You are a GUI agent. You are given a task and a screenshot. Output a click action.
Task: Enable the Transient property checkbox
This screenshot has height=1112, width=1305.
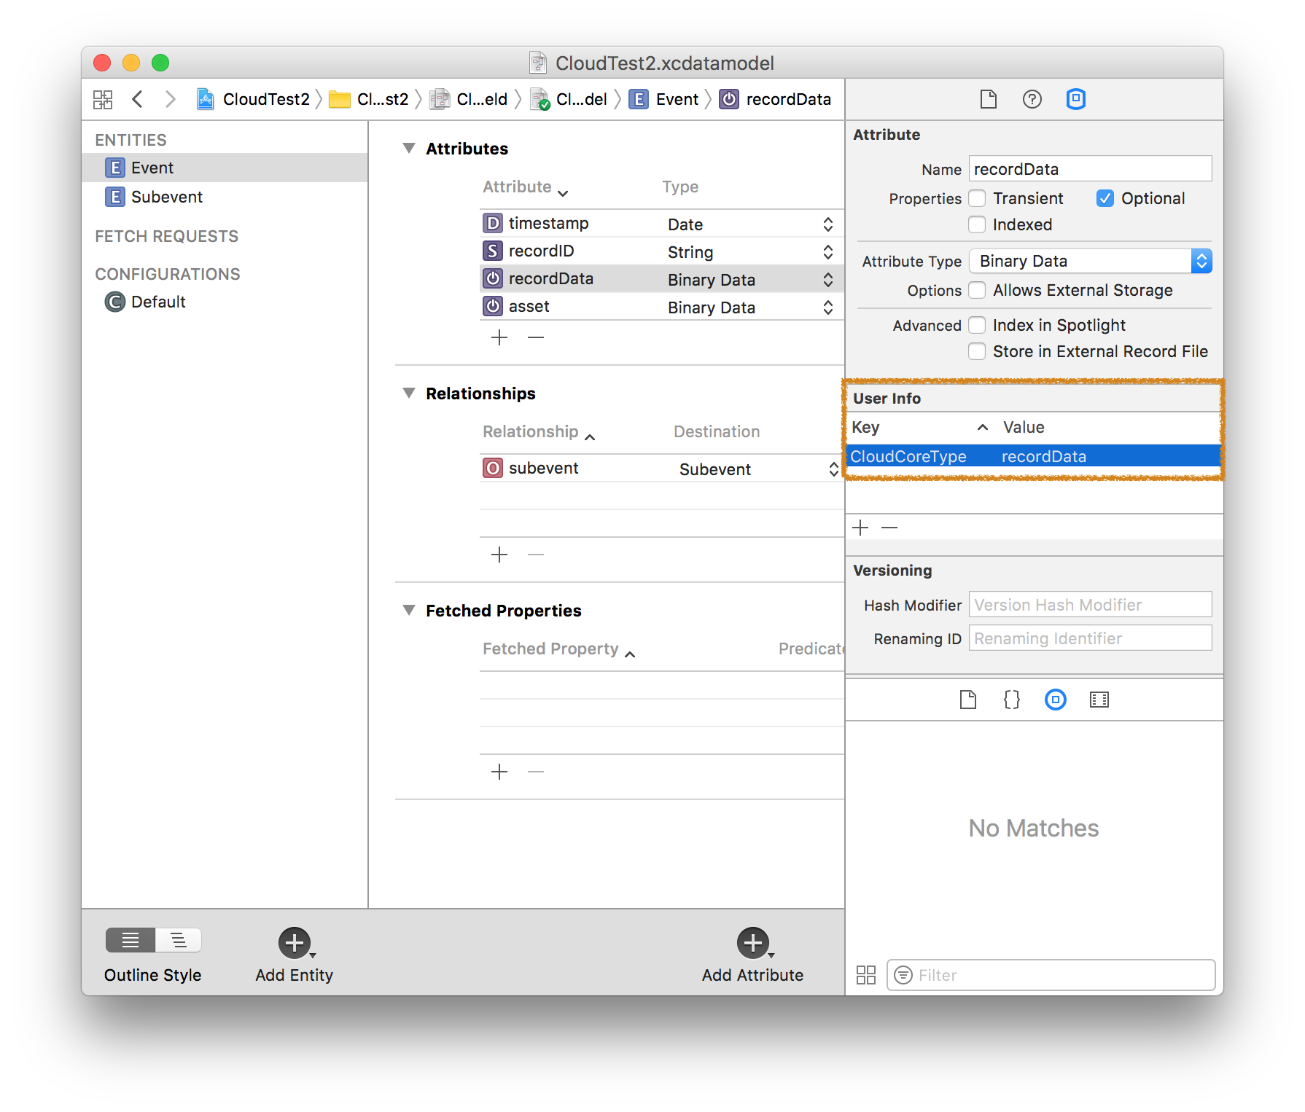(x=977, y=198)
